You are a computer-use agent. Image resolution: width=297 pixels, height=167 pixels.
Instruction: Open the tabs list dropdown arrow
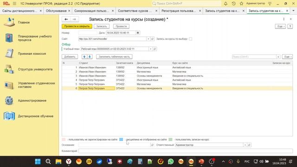coord(293,11)
